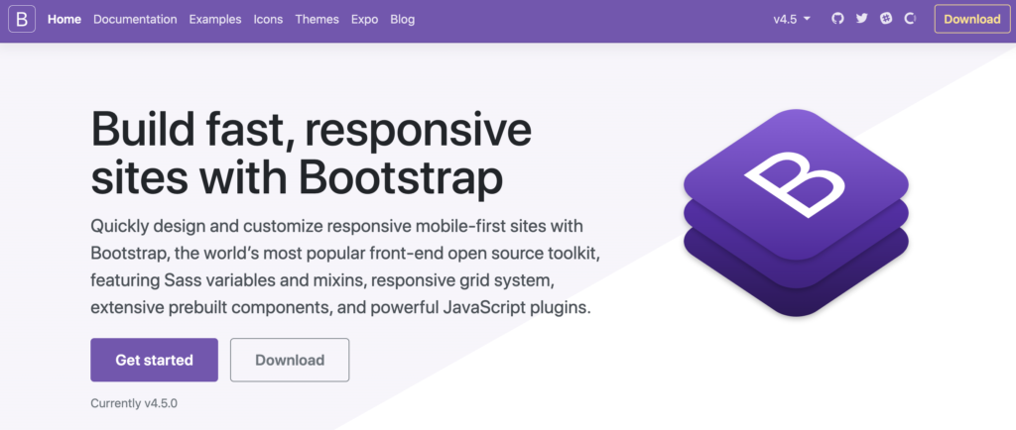This screenshot has width=1016, height=430.
Task: Click the Bootstrap B logo in navbar
Action: click(22, 20)
